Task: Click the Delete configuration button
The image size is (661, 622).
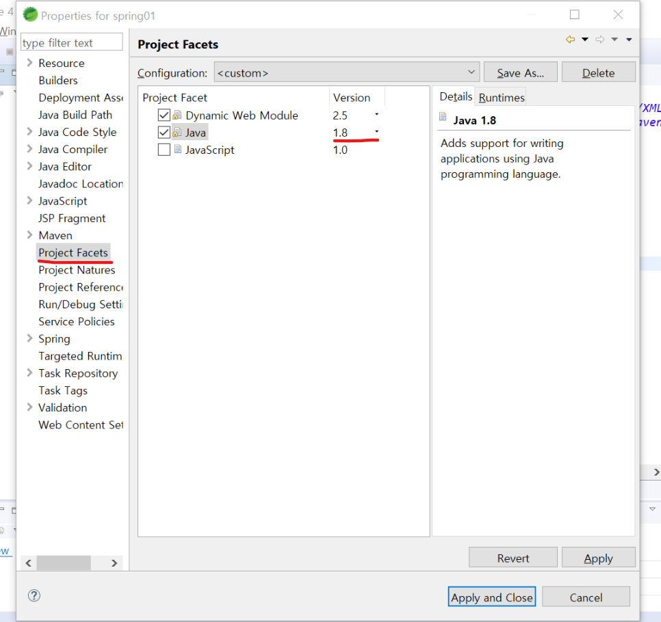Action: click(x=598, y=72)
